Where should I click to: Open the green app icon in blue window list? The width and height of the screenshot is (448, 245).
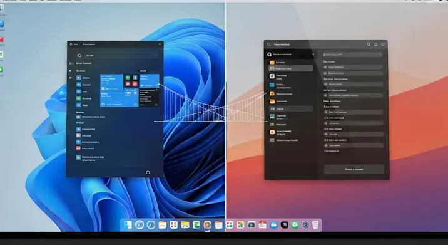click(79, 98)
